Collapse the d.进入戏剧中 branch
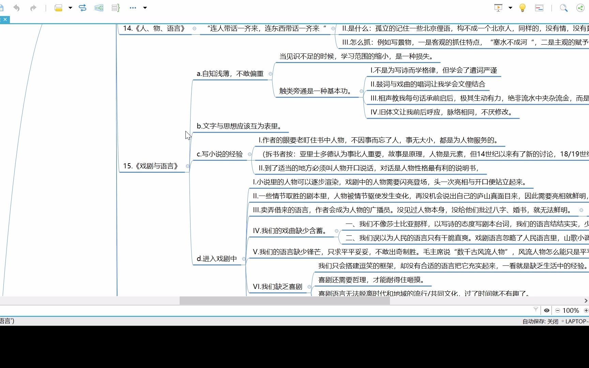 [244, 259]
